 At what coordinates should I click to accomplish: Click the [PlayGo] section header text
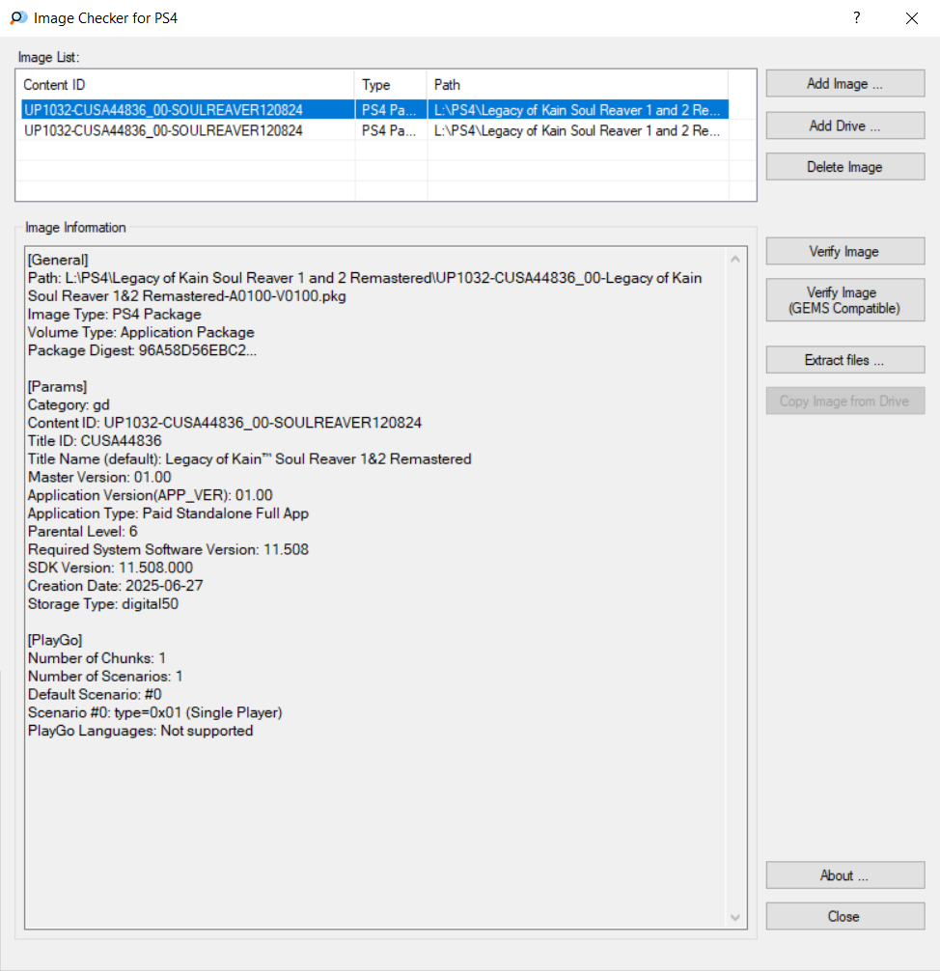(55, 640)
